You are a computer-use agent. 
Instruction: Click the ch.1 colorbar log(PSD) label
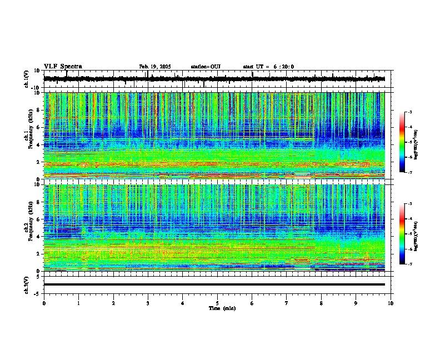pyautogui.click(x=416, y=145)
